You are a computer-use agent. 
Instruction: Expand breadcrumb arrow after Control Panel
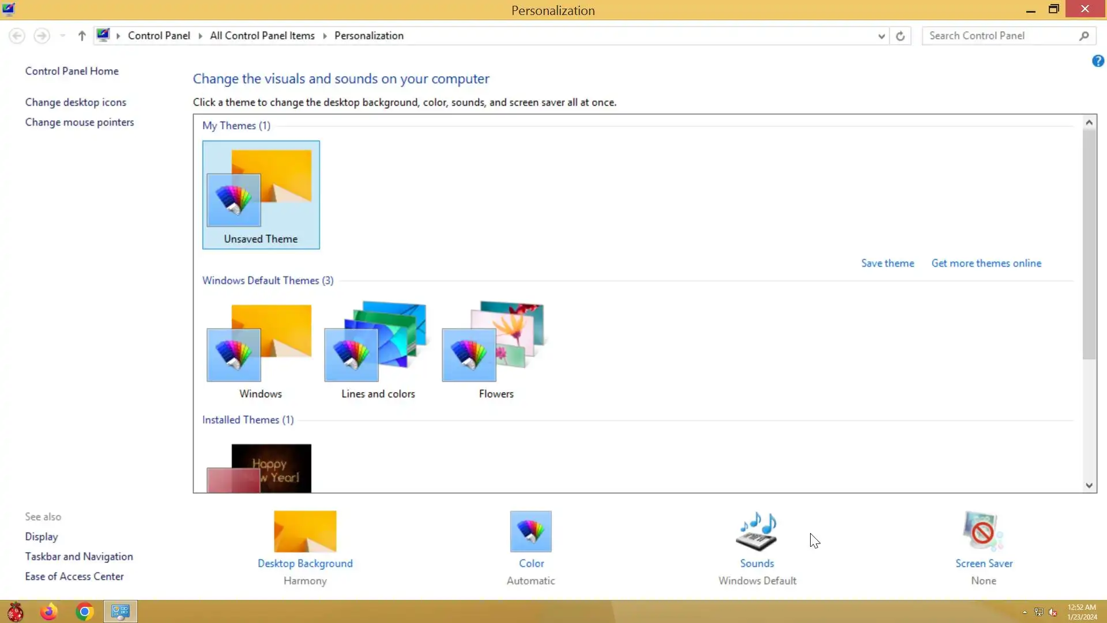tap(200, 36)
